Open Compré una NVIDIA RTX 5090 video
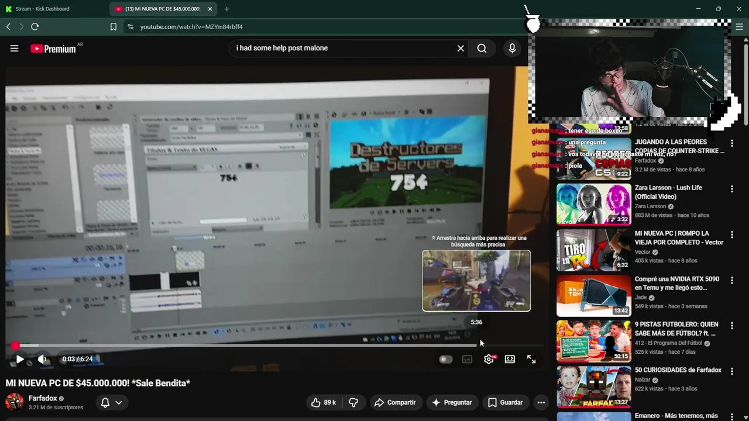This screenshot has width=749, height=421. coord(594,296)
